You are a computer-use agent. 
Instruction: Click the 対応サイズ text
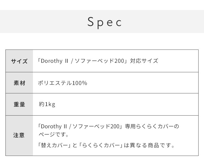click(x=144, y=61)
